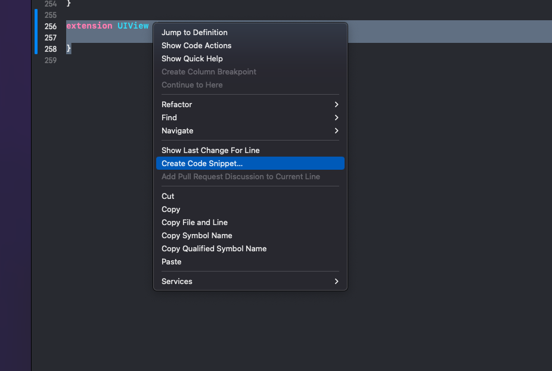Click the 'extension' keyword on line 256
552x371 pixels.
[89, 26]
